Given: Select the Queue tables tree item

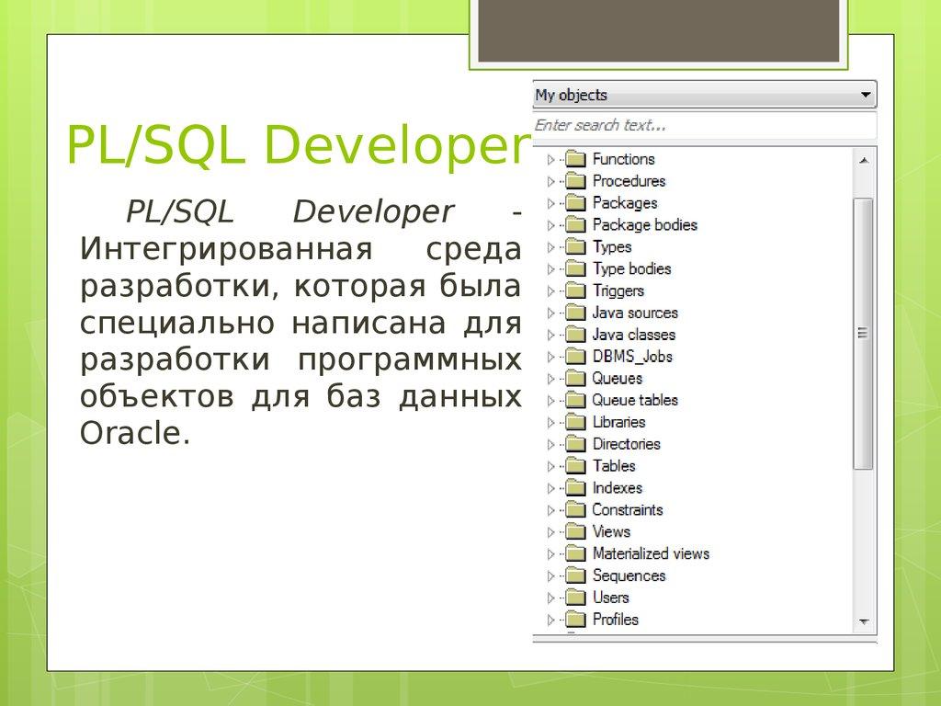Looking at the screenshot, I should click(623, 401).
